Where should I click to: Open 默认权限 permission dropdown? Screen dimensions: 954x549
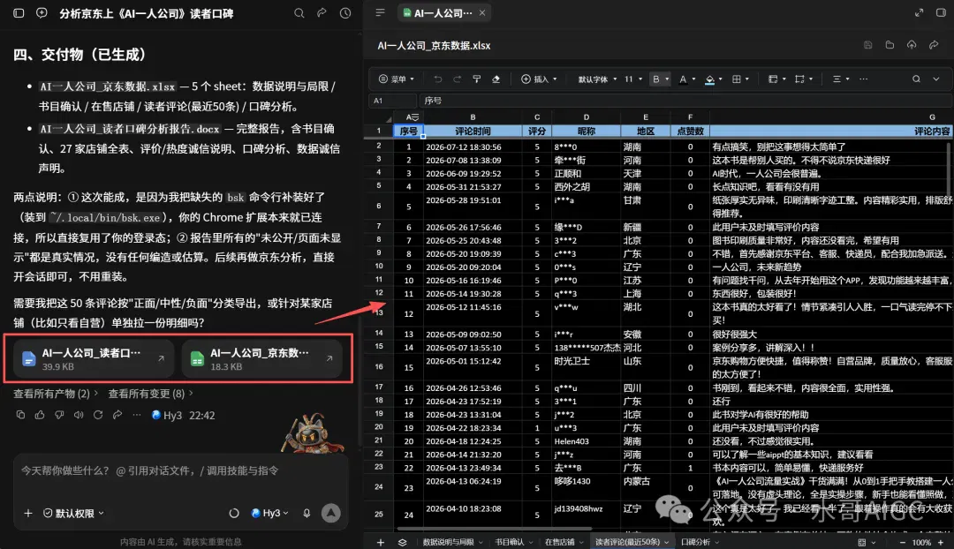coord(73,513)
